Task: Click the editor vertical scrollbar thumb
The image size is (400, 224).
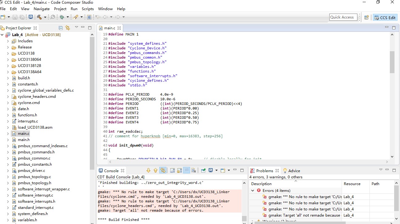Action: coord(392,62)
